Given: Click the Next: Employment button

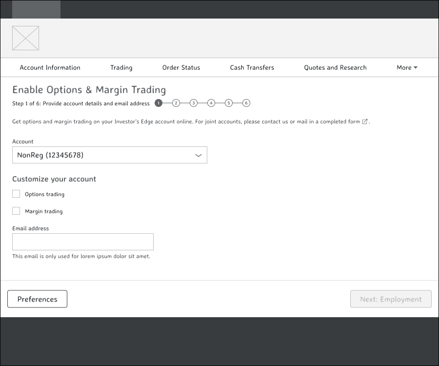Looking at the screenshot, I should pos(391,299).
